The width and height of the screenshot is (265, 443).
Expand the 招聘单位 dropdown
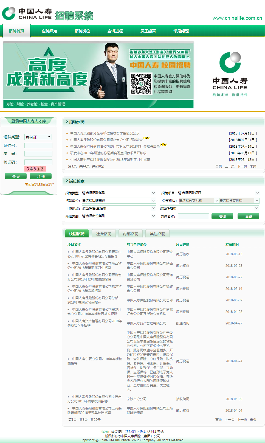pos(119,201)
